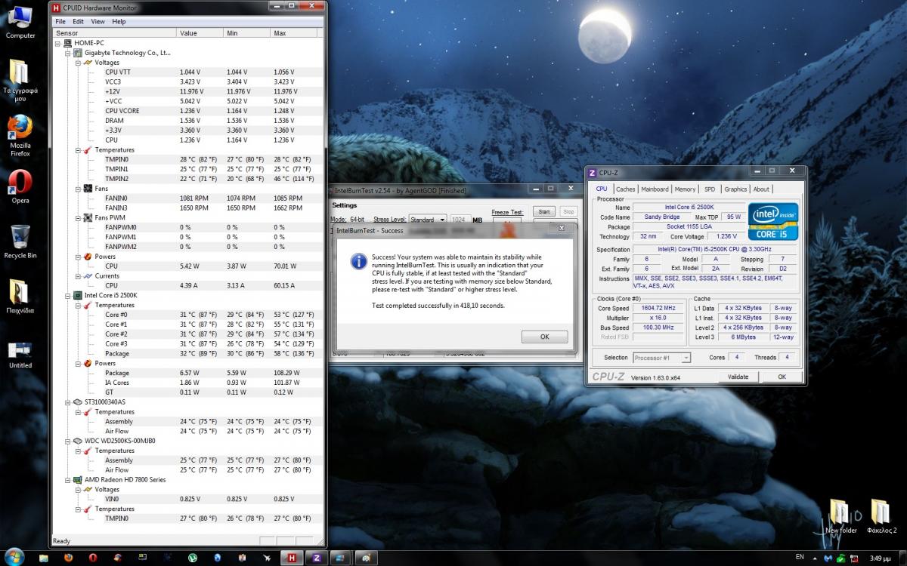
Task: Collapse the HOME-PC root node
Action: click(58, 44)
